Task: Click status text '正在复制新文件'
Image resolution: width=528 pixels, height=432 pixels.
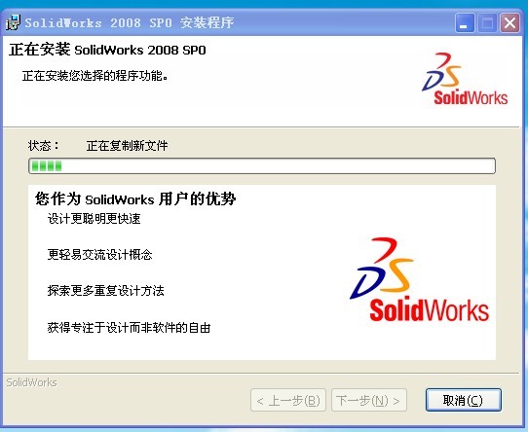Action: click(127, 146)
